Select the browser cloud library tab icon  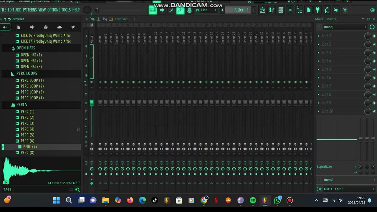click(59, 27)
